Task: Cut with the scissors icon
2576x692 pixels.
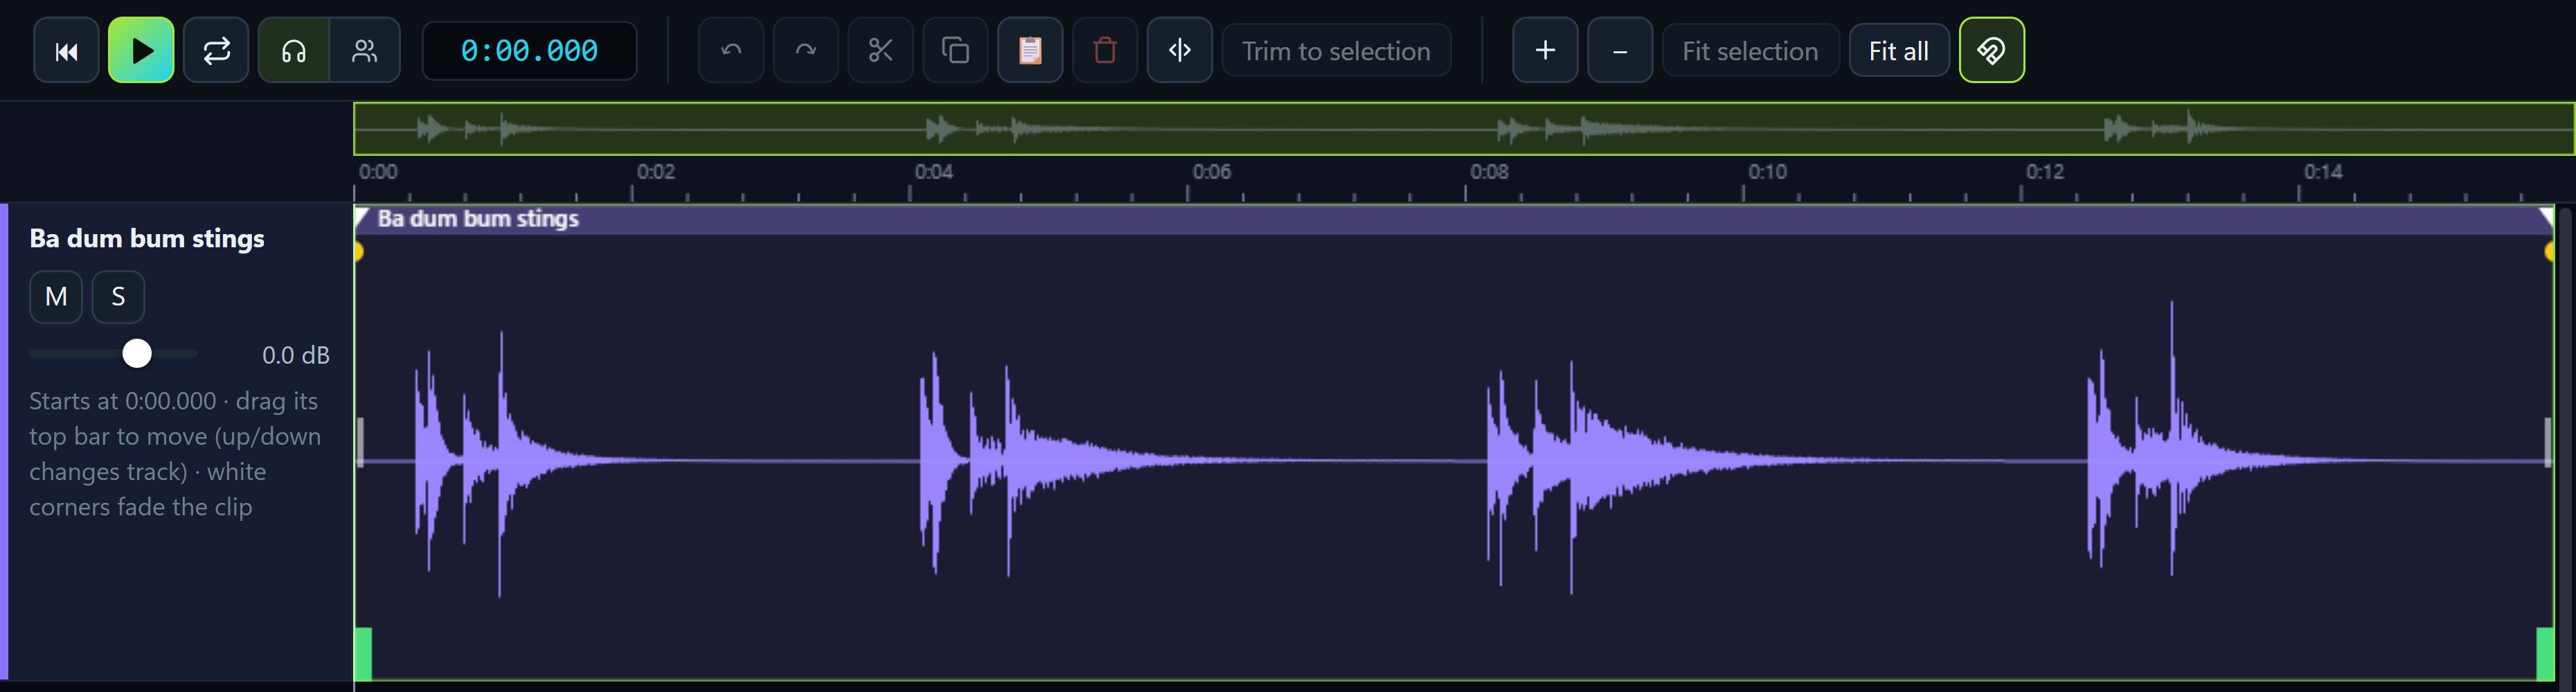Action: point(880,50)
